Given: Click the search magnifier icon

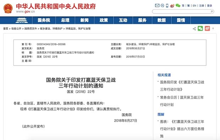Looking at the screenshot, I should 212,11.
